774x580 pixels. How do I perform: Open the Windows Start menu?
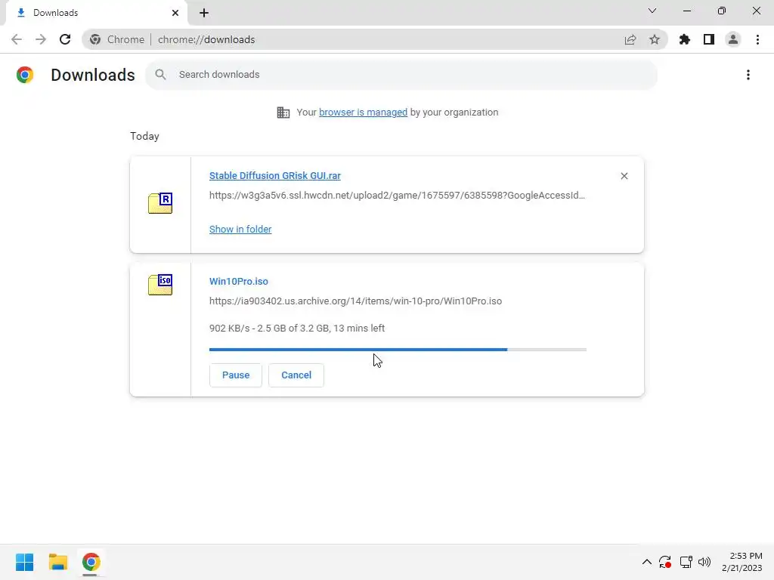tap(24, 562)
